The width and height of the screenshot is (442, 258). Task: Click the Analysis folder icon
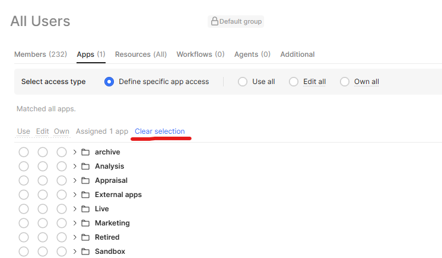click(x=85, y=166)
